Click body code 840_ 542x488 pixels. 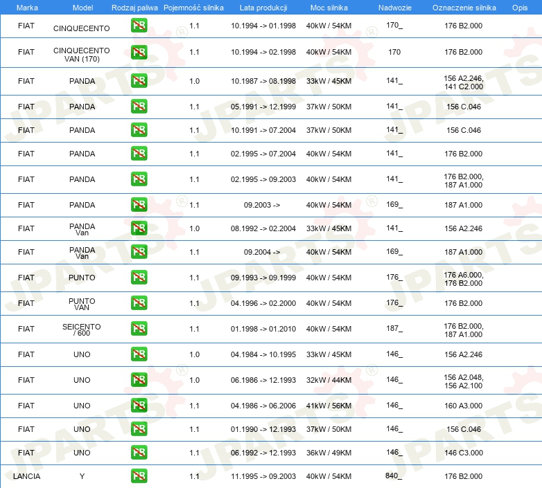pos(394,476)
